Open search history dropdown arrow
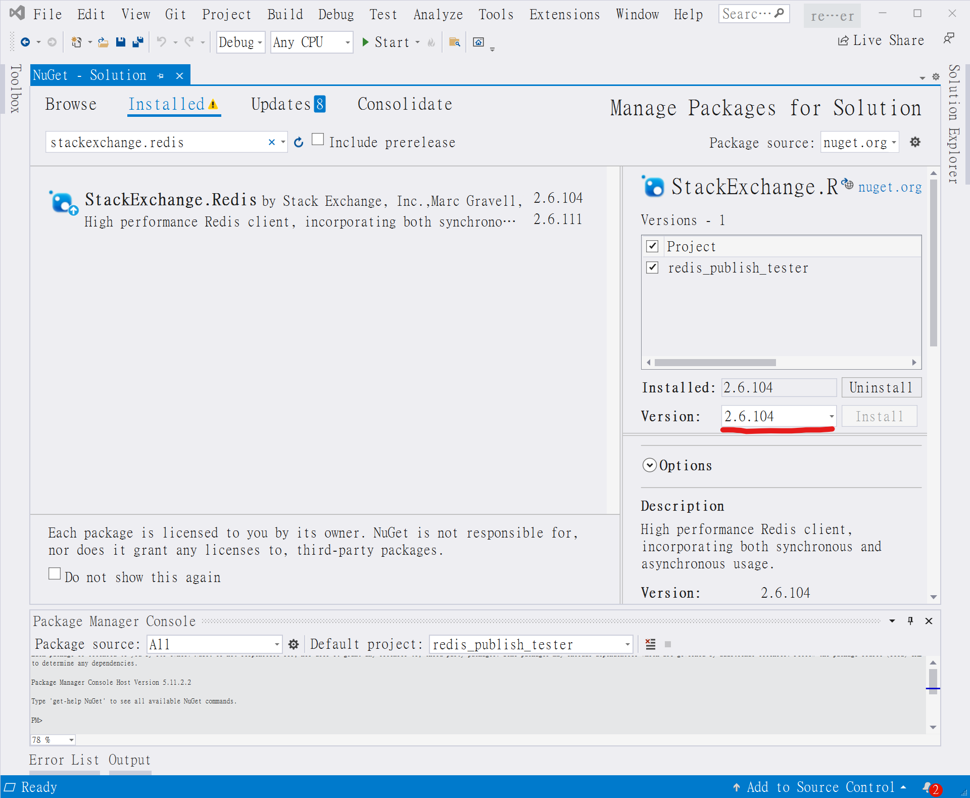Screen dimensions: 970x798 point(283,143)
